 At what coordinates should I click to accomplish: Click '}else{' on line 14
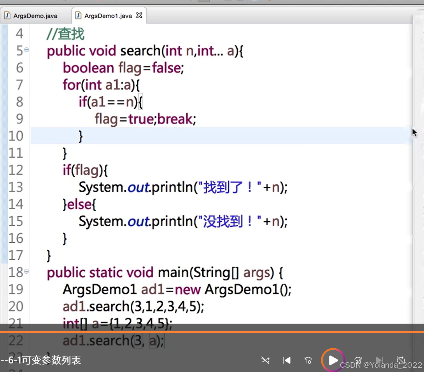(79, 204)
